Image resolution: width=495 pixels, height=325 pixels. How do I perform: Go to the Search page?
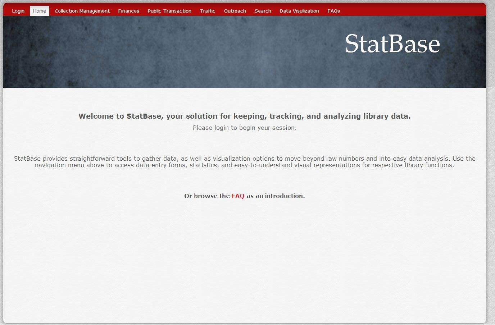click(263, 11)
